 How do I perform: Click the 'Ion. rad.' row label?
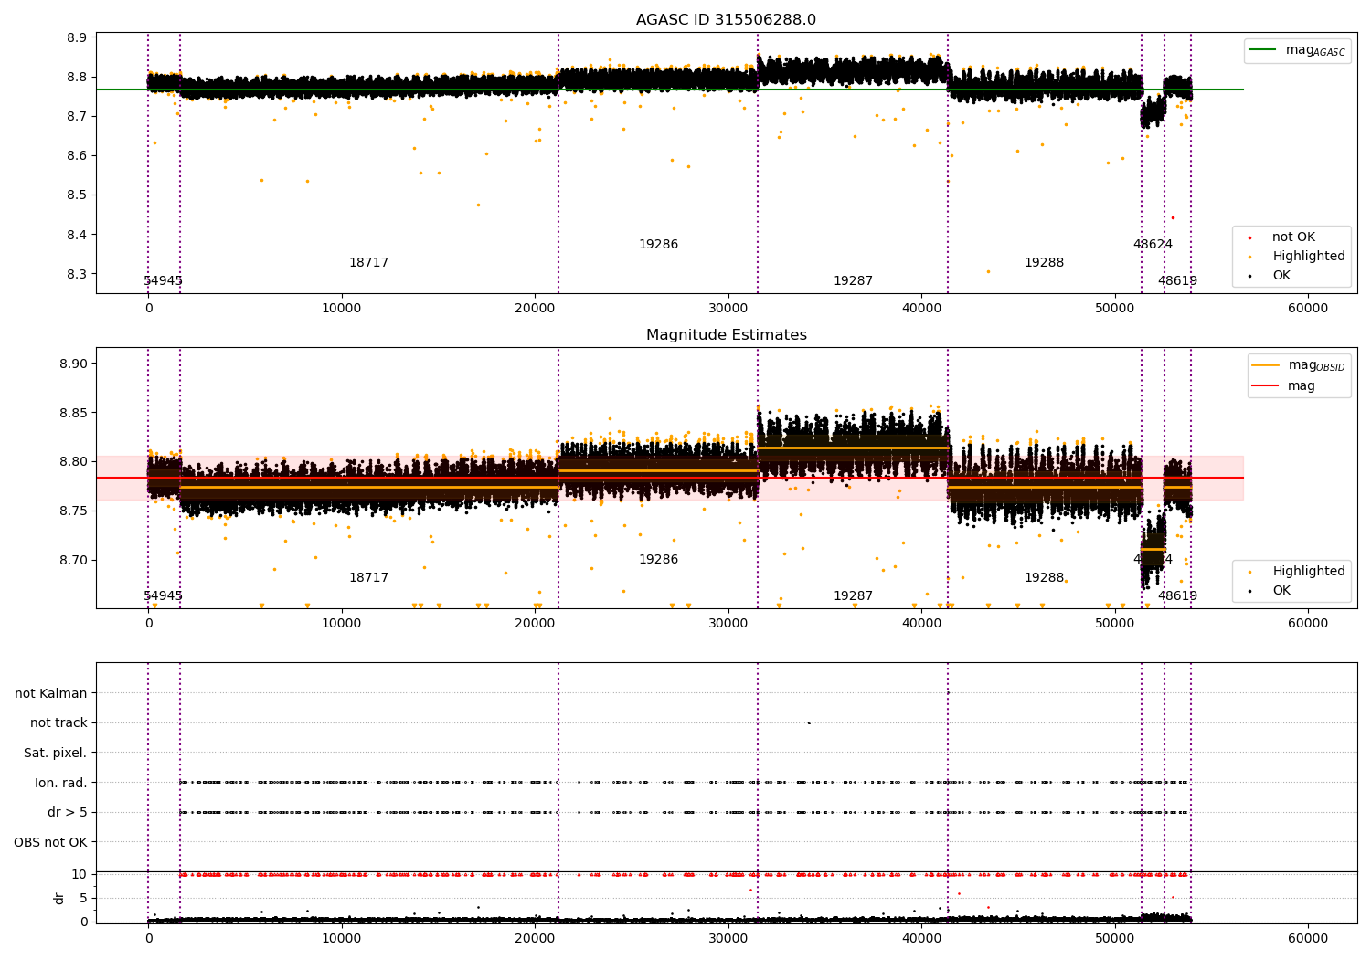point(61,783)
